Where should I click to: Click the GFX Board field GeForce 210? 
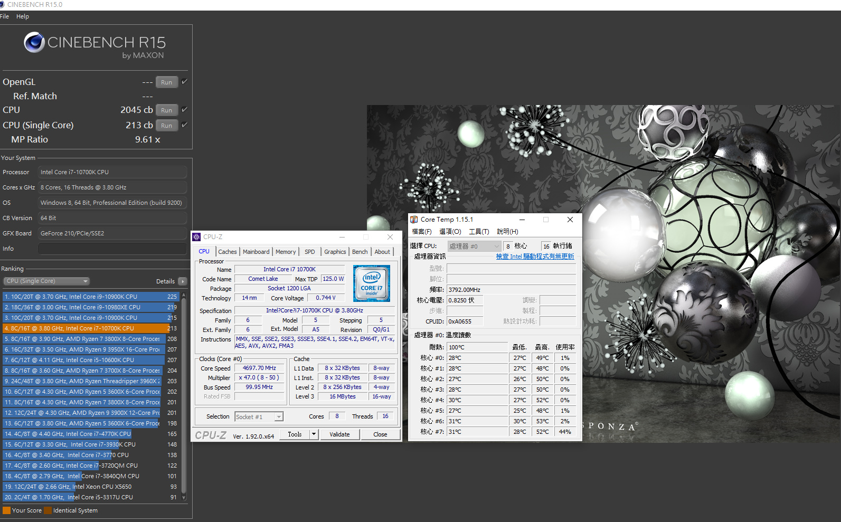coord(112,233)
